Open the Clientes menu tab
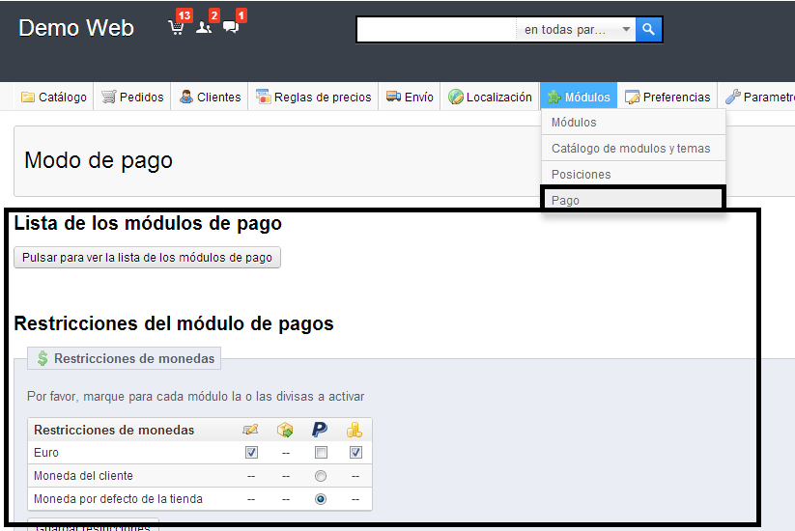The width and height of the screenshot is (795, 531). click(210, 97)
